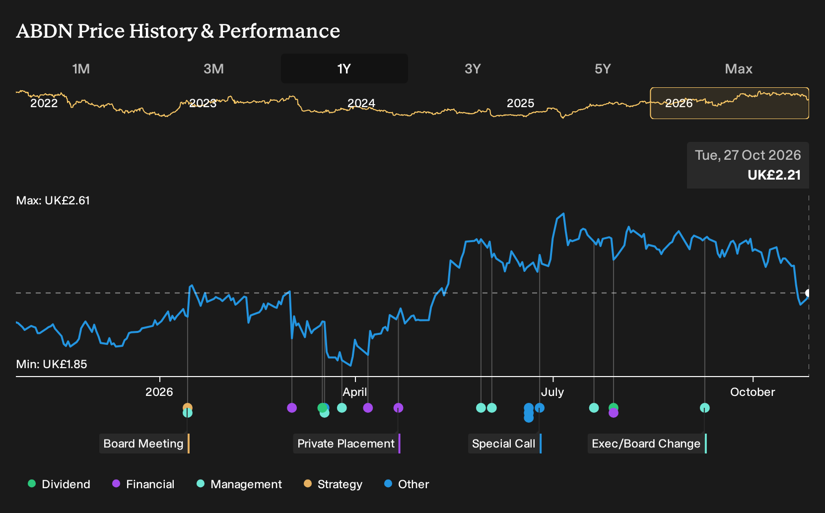
Task: Toggle the Dividend legend filter
Action: point(59,484)
